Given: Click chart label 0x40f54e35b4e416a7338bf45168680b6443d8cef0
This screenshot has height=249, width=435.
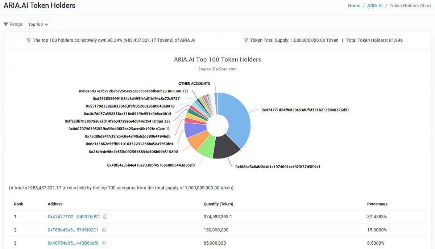Looking at the screenshot, I should pyautogui.click(x=151, y=165).
